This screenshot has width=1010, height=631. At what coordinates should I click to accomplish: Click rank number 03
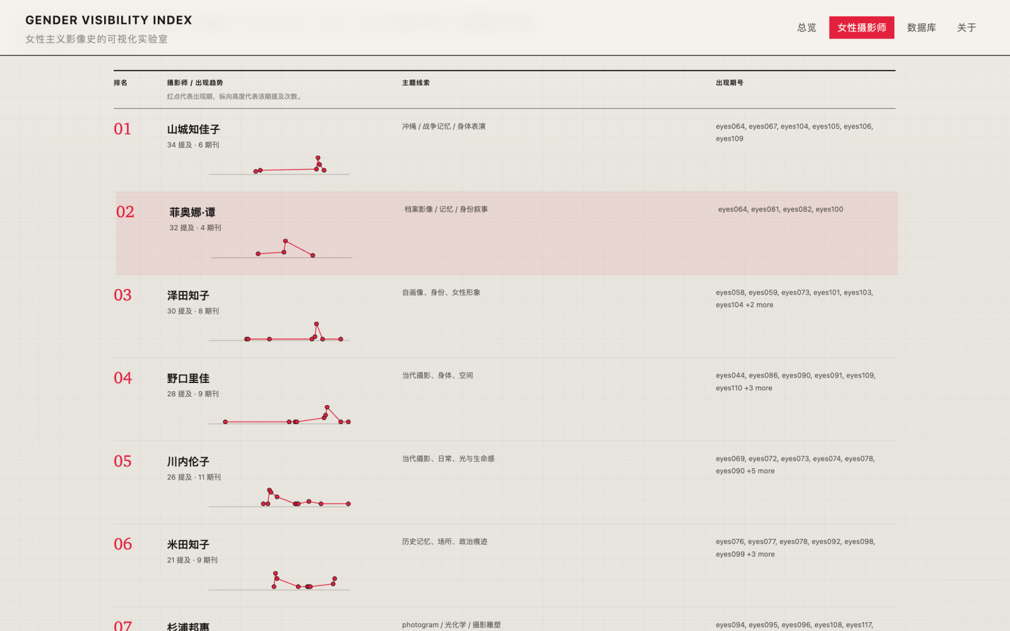[x=122, y=295]
